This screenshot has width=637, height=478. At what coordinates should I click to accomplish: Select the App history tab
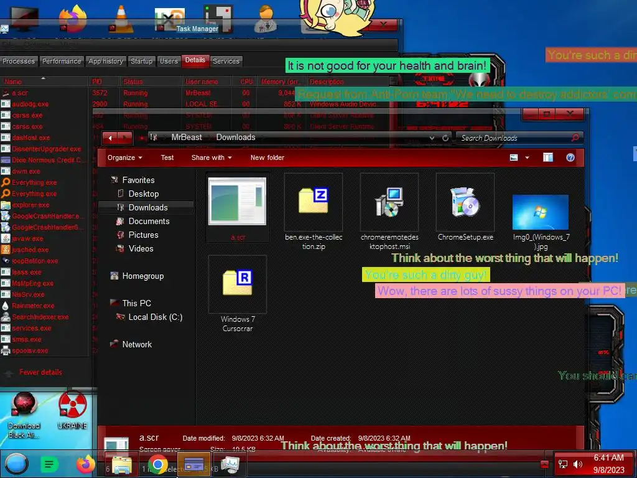click(x=106, y=61)
